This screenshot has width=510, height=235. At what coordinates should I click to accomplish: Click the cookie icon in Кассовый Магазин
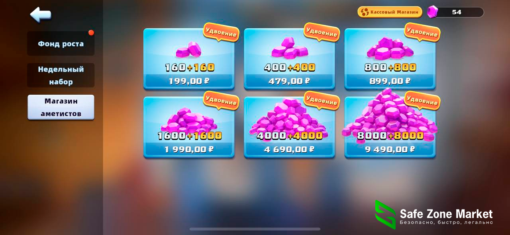pyautogui.click(x=364, y=12)
